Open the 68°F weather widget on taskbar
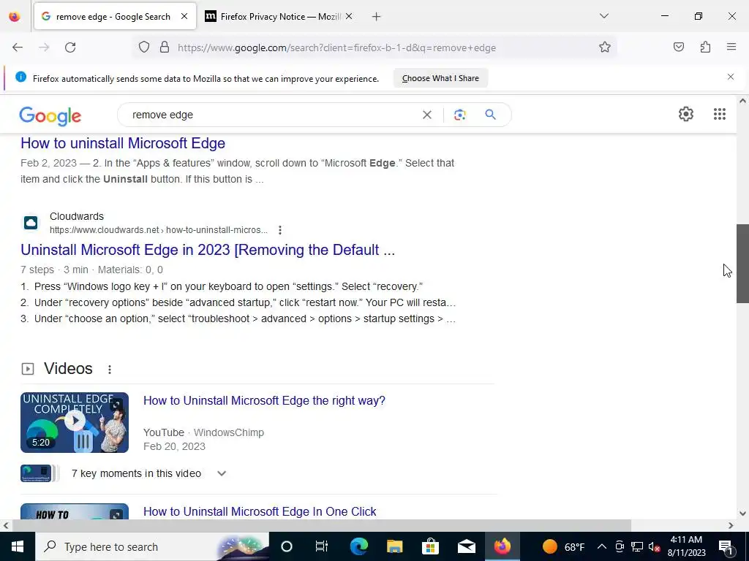Screen dimensions: 749x561 pos(564,546)
